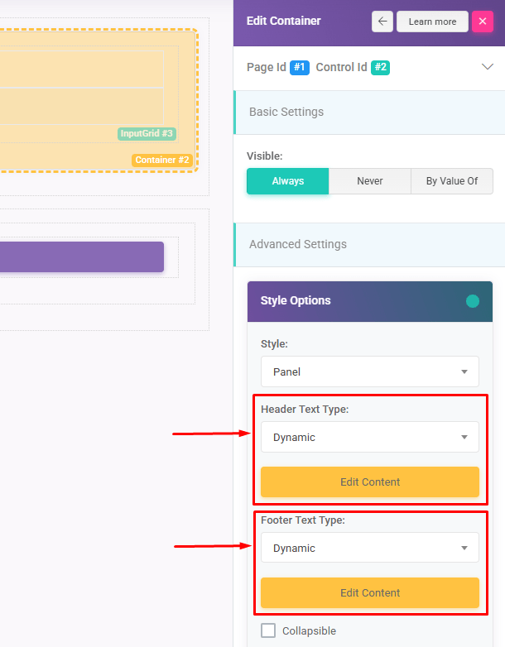Open the Header Text Type dropdown
This screenshot has width=505, height=647.
pyautogui.click(x=369, y=438)
